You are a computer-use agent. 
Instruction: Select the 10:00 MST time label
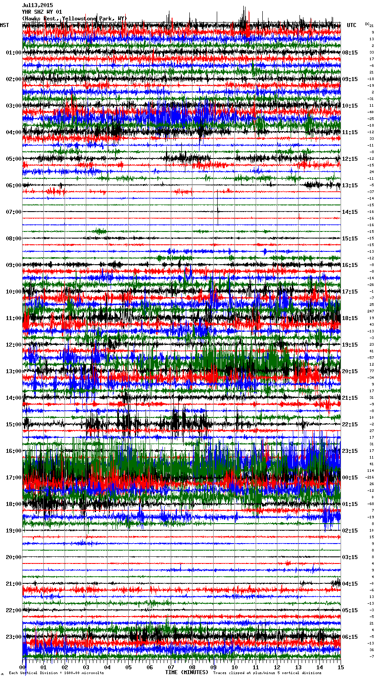[x=14, y=292]
